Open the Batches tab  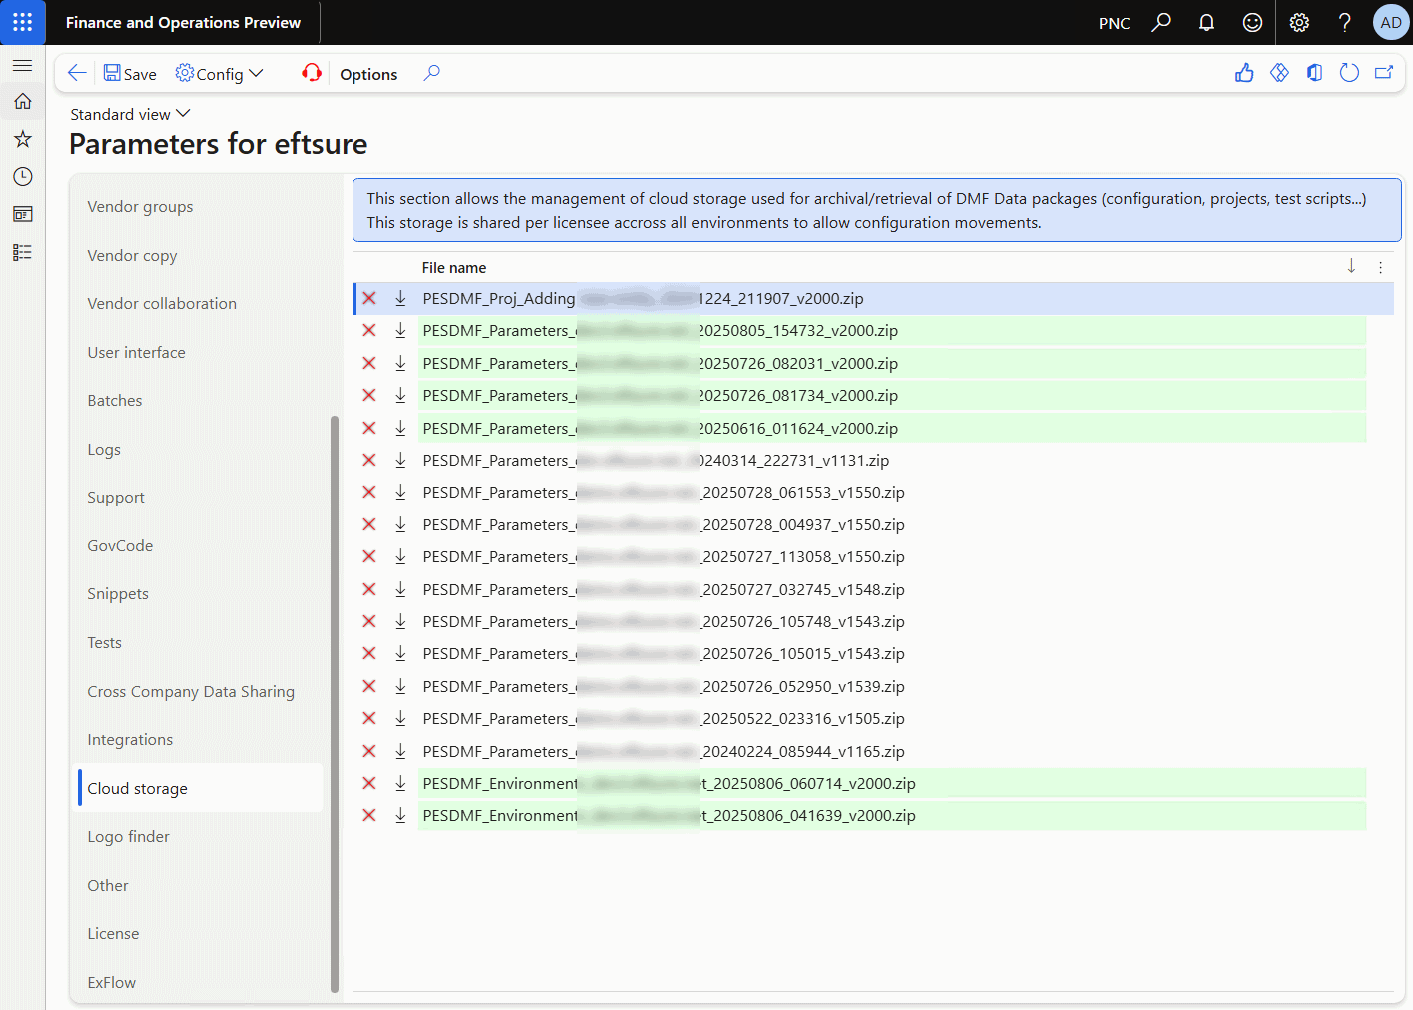(x=115, y=401)
